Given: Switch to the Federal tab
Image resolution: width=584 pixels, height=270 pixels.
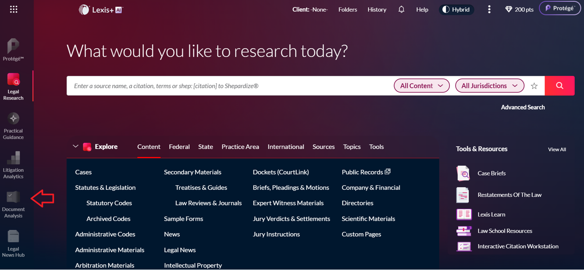Looking at the screenshot, I should [179, 147].
